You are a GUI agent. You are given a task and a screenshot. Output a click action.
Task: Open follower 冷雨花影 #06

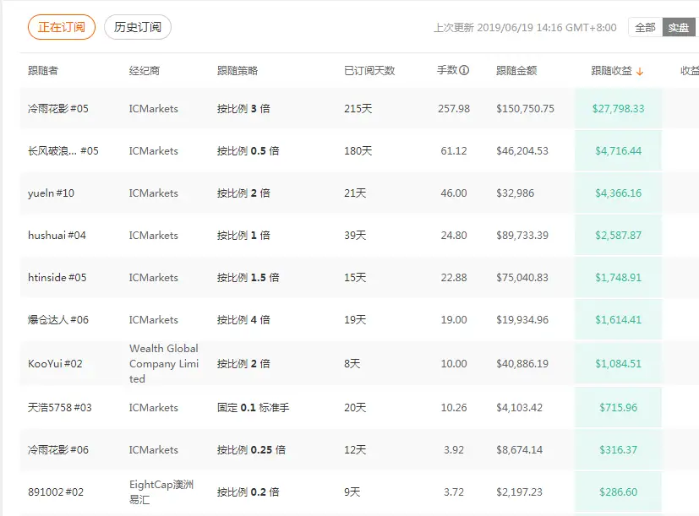click(x=58, y=450)
